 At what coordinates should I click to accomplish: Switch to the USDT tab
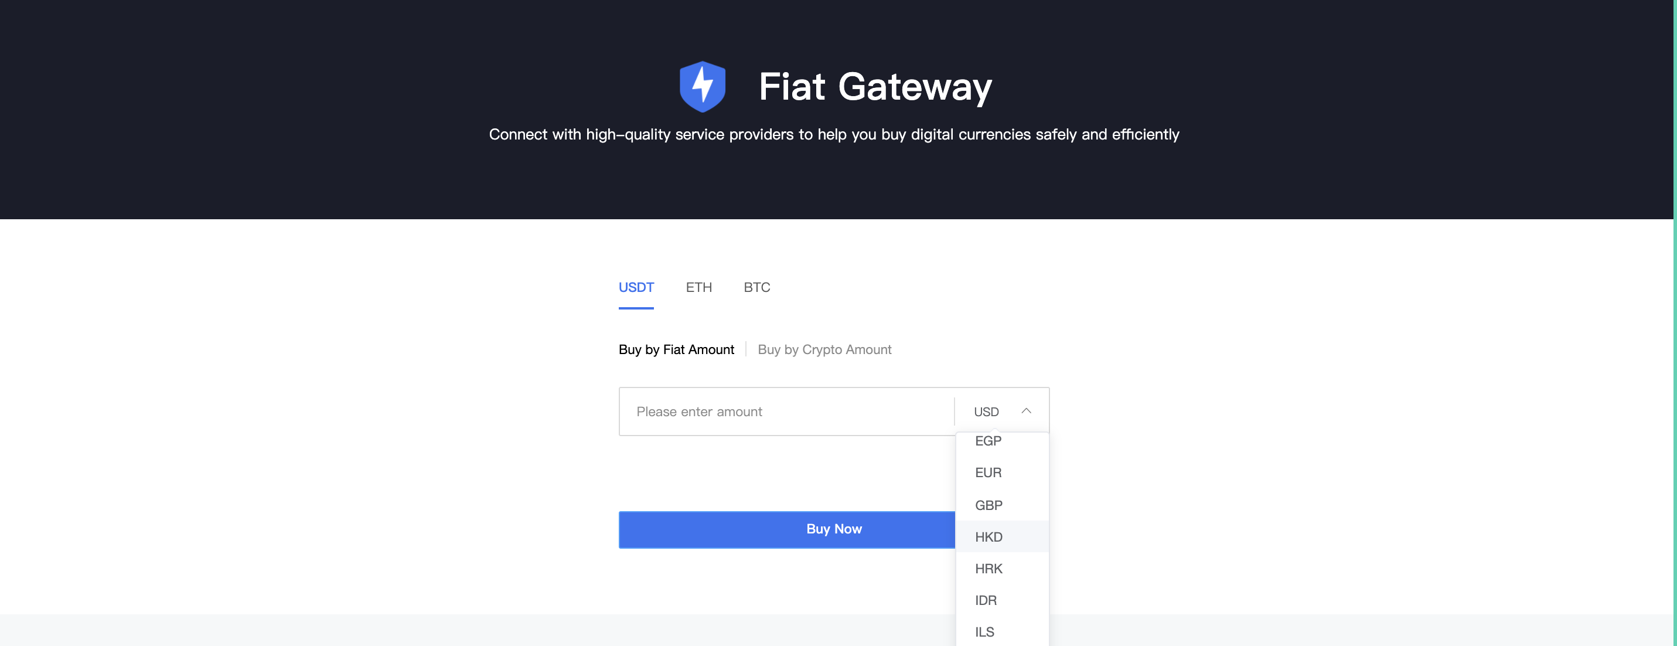(x=635, y=287)
